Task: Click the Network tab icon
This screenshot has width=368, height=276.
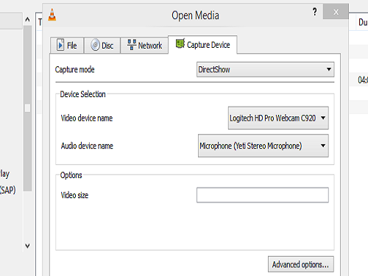Action: pyautogui.click(x=132, y=45)
